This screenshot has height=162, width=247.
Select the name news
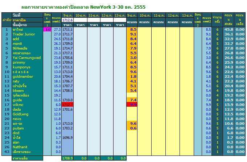coord(17,119)
